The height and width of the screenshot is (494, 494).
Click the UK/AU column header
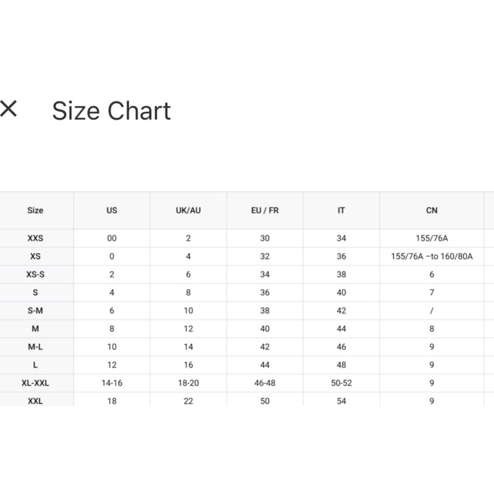coord(188,211)
